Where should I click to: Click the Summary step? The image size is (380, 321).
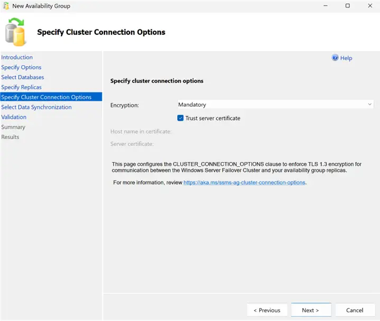(13, 127)
